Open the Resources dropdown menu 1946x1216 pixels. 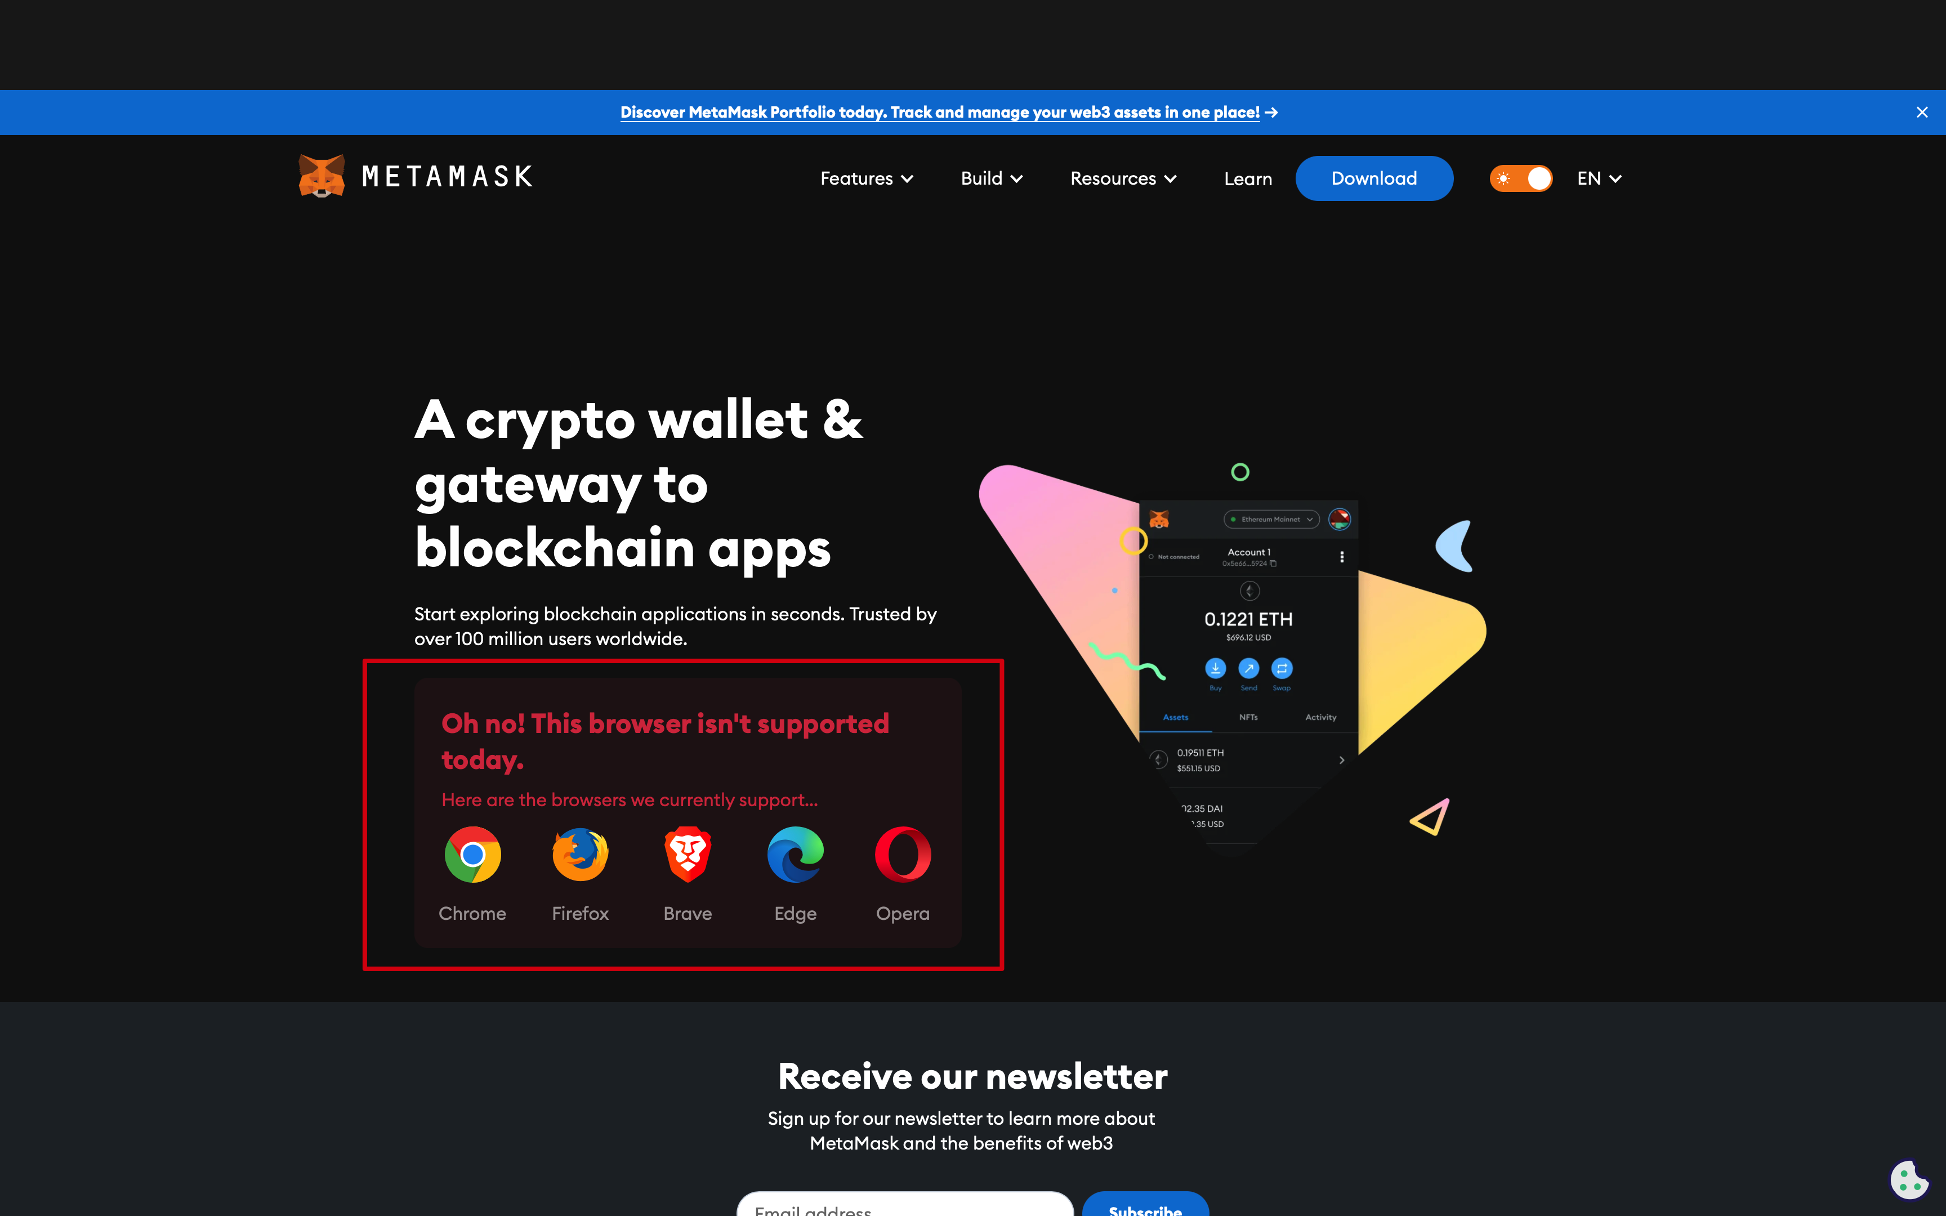pos(1123,178)
